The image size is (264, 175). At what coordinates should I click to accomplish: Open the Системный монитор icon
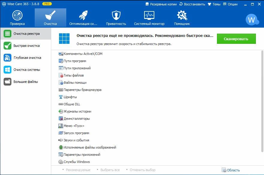[149, 15]
